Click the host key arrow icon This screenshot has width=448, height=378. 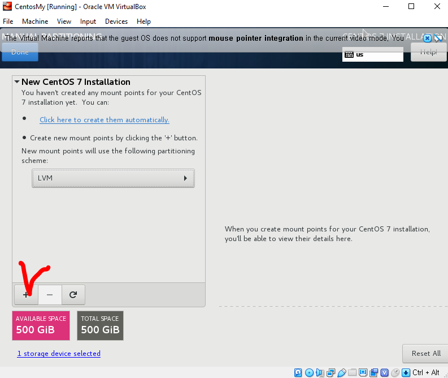coord(406,372)
